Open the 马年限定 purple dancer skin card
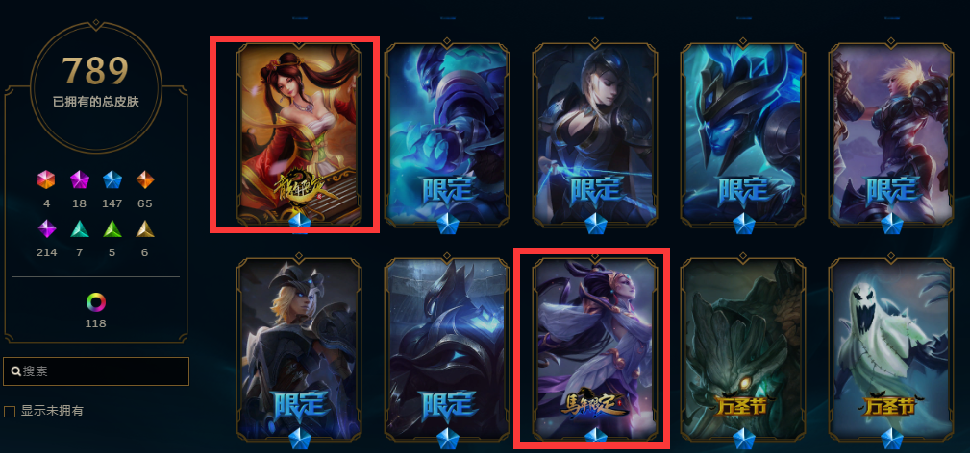970x453 pixels. (595, 348)
